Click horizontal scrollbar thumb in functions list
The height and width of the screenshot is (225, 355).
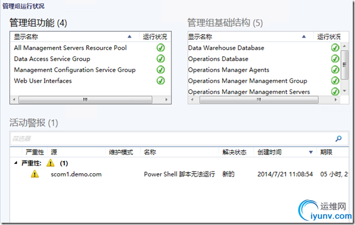point(85,99)
